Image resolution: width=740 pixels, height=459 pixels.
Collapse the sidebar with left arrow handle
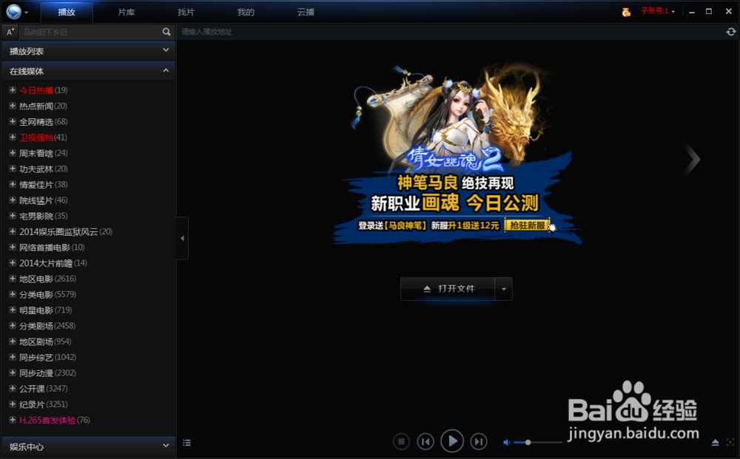(182, 238)
